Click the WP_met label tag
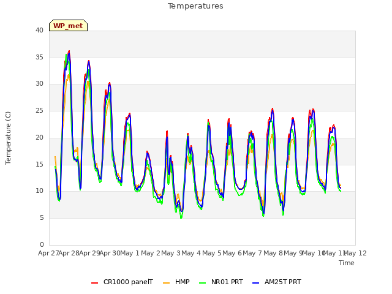The width and height of the screenshot is (392, 294). click(68, 26)
